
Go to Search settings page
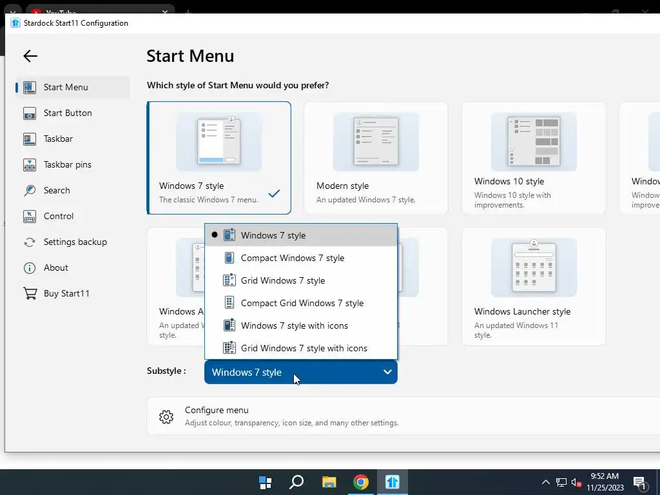pyautogui.click(x=72, y=190)
